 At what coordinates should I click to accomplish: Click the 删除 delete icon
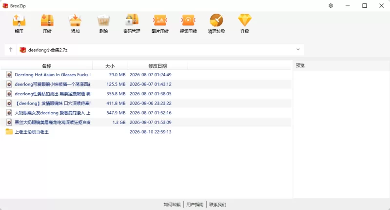[x=103, y=20]
